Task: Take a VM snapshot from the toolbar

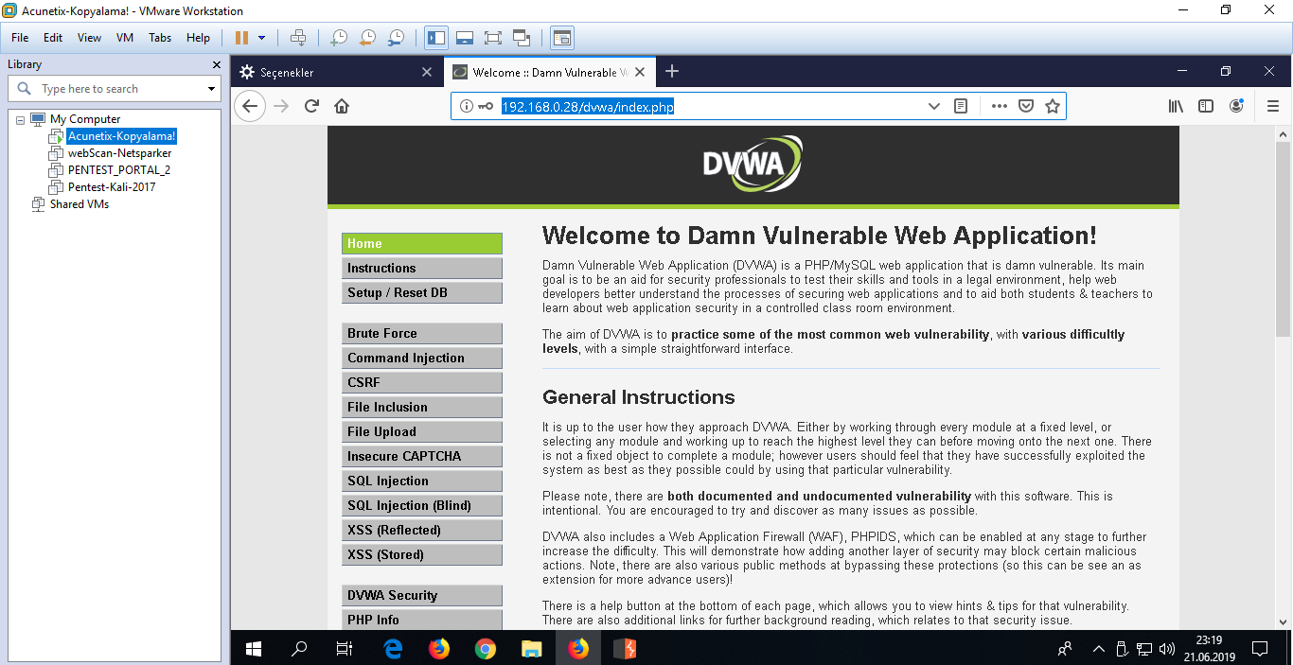Action: pos(338,38)
